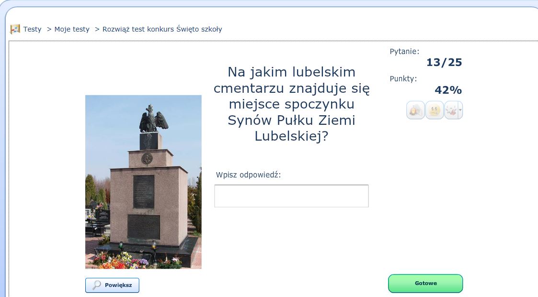Click the 'Pytanie:' label
This screenshot has width=538, height=297.
click(x=404, y=52)
